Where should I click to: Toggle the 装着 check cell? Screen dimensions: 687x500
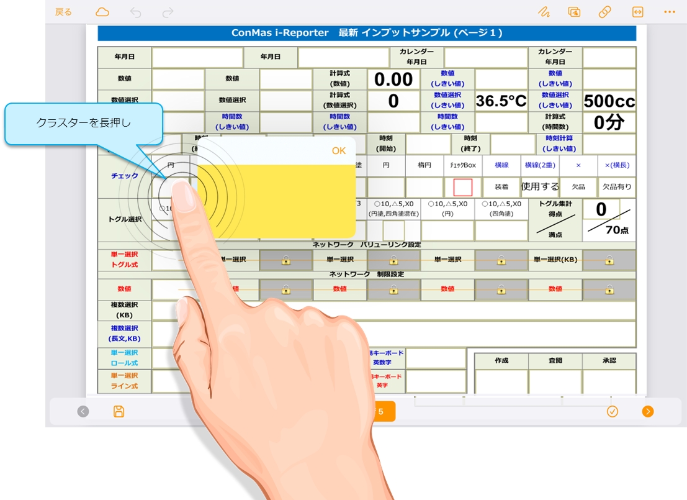click(x=501, y=187)
